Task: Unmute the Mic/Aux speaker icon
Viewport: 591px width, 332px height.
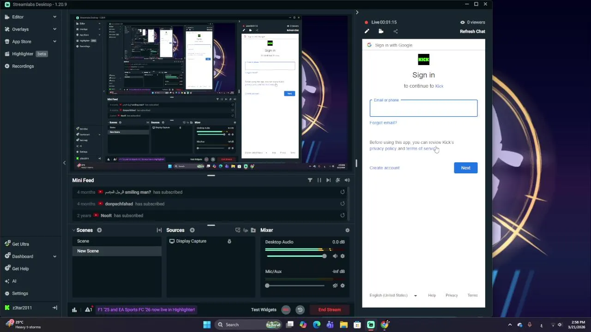Action: click(335, 286)
